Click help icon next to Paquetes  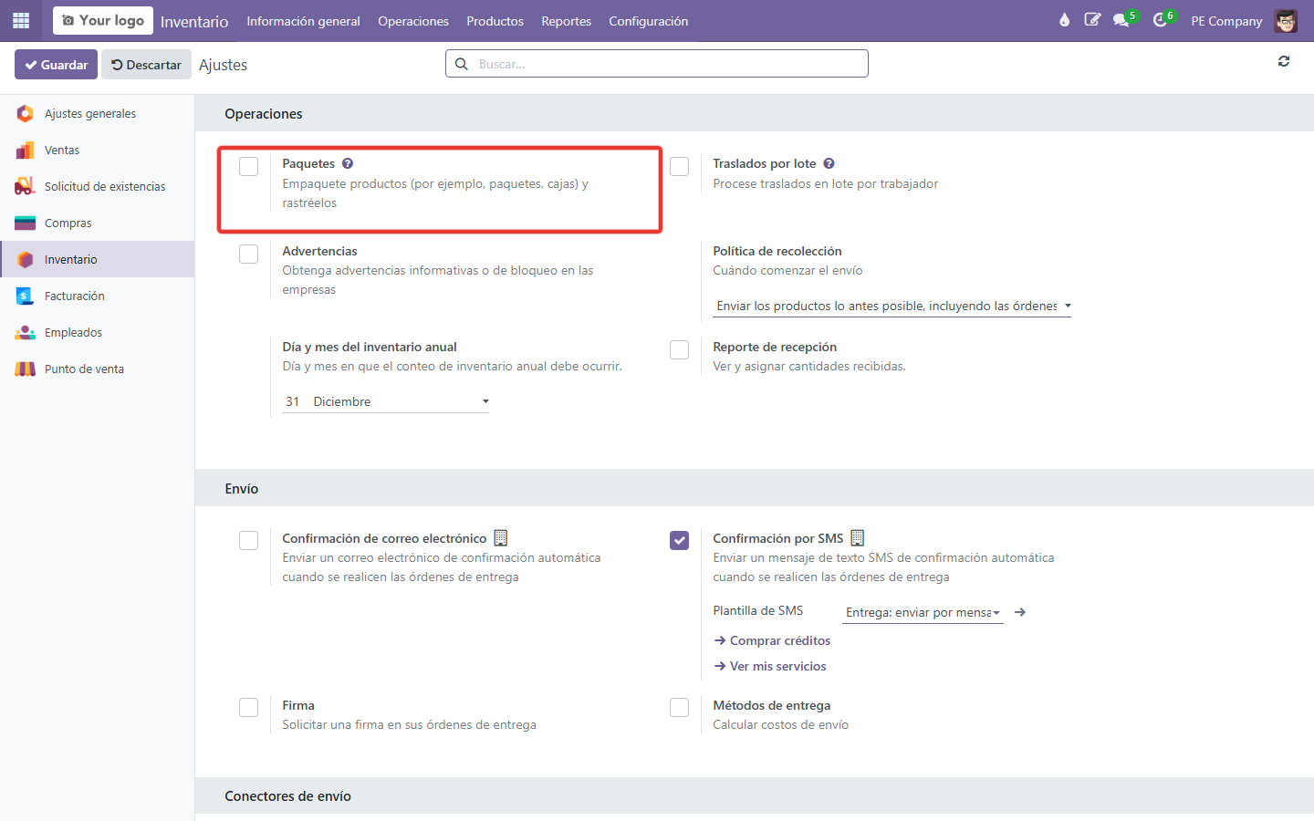[x=348, y=163]
